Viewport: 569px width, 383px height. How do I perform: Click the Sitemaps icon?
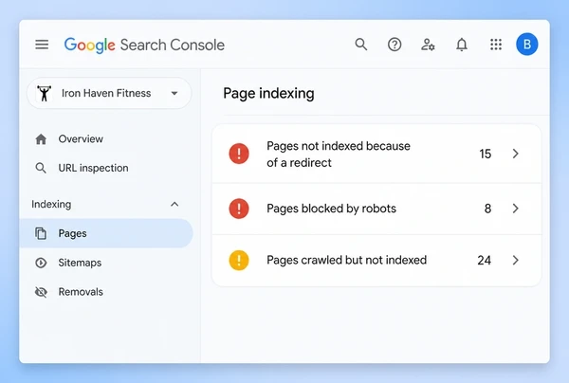click(x=41, y=263)
